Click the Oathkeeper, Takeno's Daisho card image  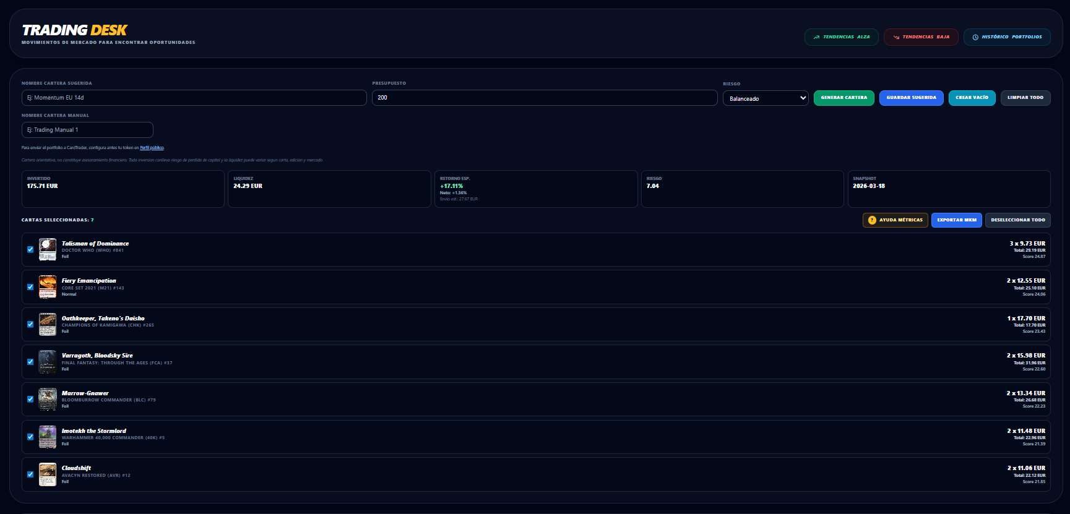(48, 324)
